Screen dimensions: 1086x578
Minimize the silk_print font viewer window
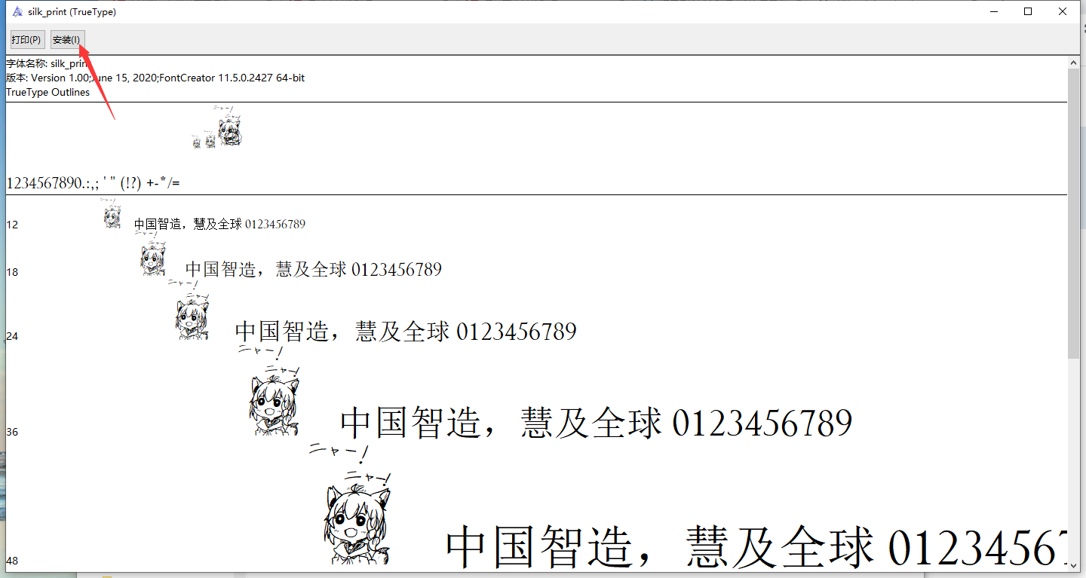click(993, 11)
